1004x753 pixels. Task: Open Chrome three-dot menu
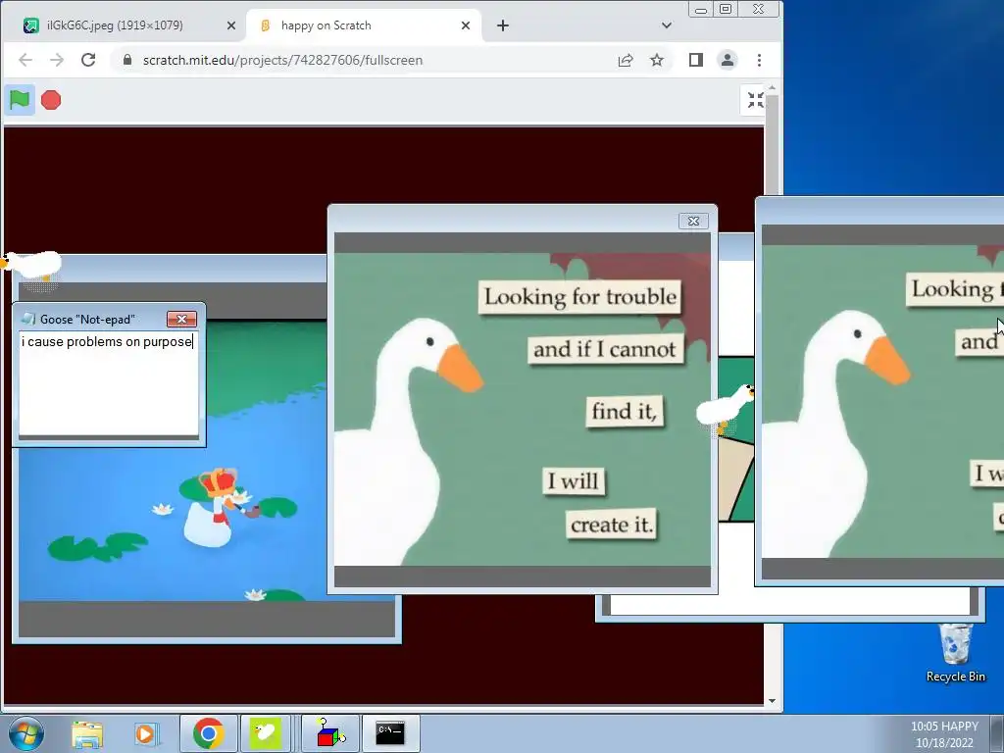(x=760, y=60)
